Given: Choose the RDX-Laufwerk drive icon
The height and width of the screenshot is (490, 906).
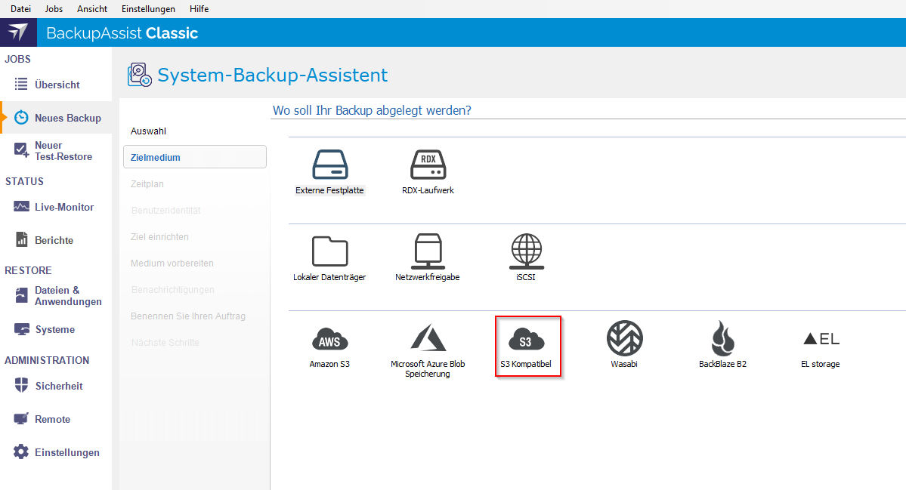Looking at the screenshot, I should tap(428, 165).
